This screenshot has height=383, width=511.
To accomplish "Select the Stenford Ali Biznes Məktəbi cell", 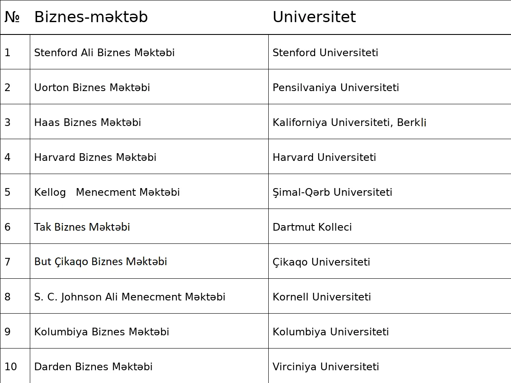I will 104,53.
